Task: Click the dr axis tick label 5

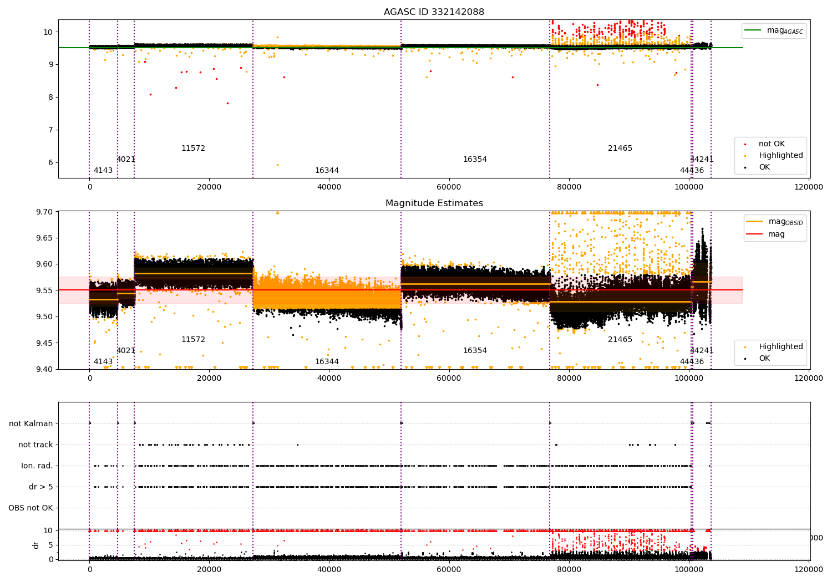Action: click(x=50, y=545)
